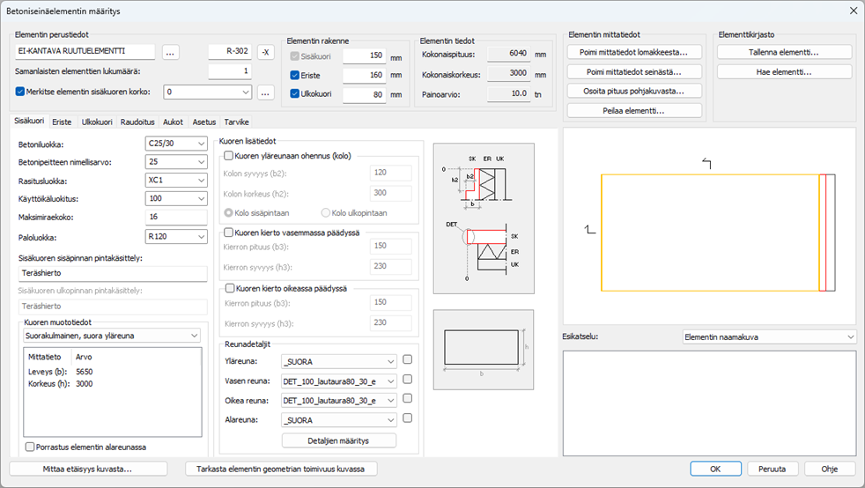Click the Detaljien määritys button
Screen dimensions: 865x488
[338, 440]
